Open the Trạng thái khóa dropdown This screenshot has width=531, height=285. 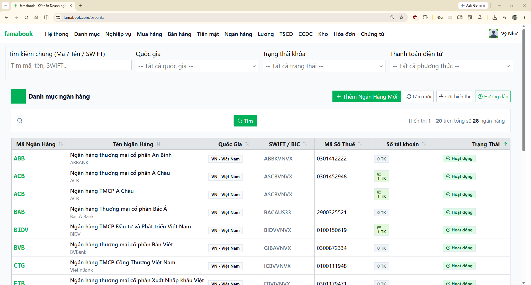point(324,66)
